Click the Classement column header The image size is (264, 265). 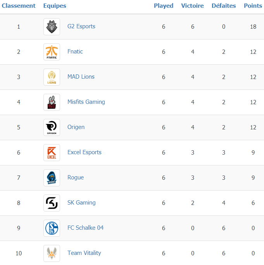(x=19, y=6)
